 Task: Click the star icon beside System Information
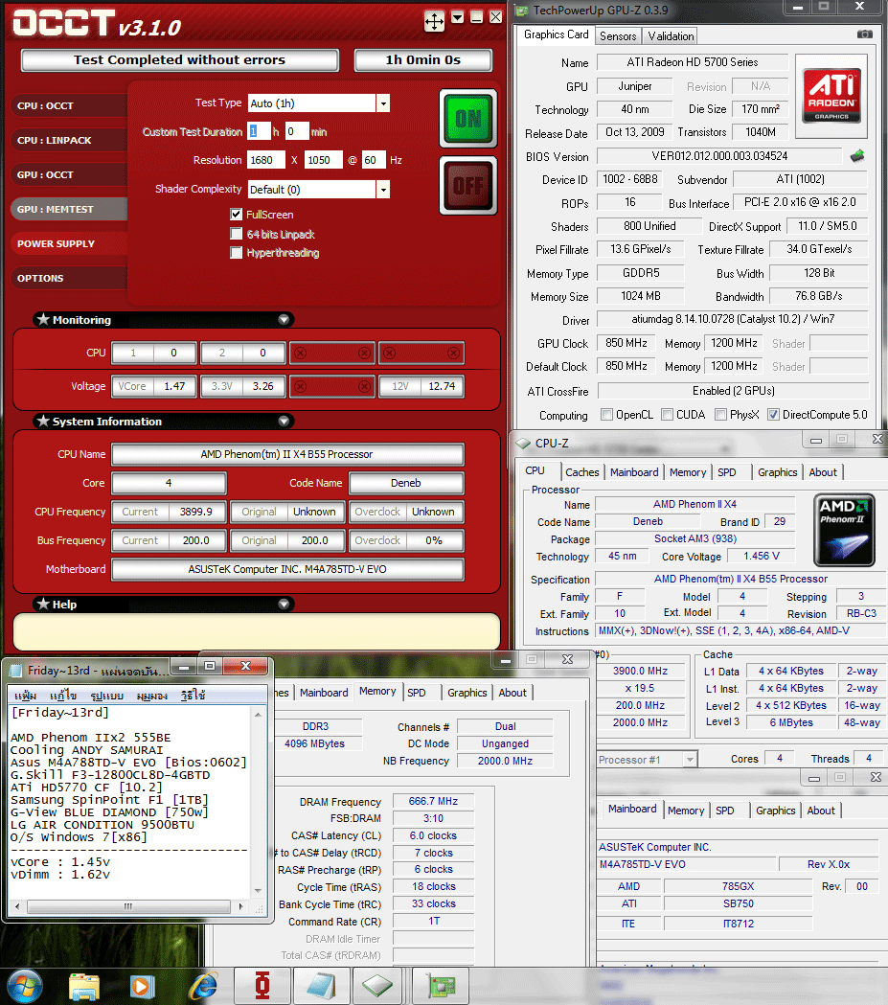tap(43, 422)
